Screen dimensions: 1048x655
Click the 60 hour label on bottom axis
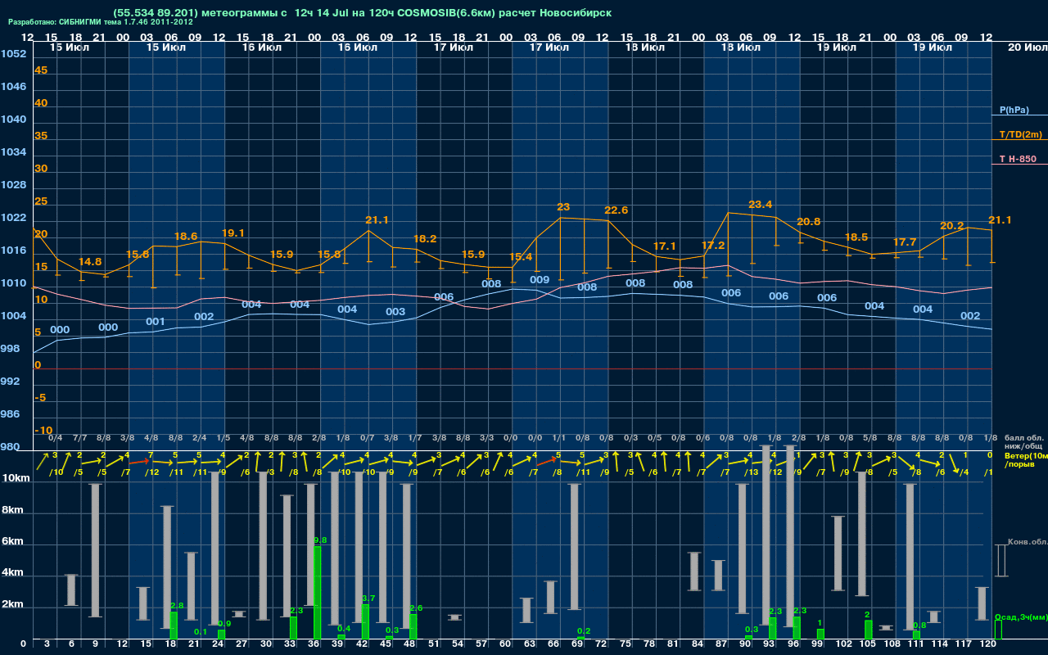(x=506, y=646)
